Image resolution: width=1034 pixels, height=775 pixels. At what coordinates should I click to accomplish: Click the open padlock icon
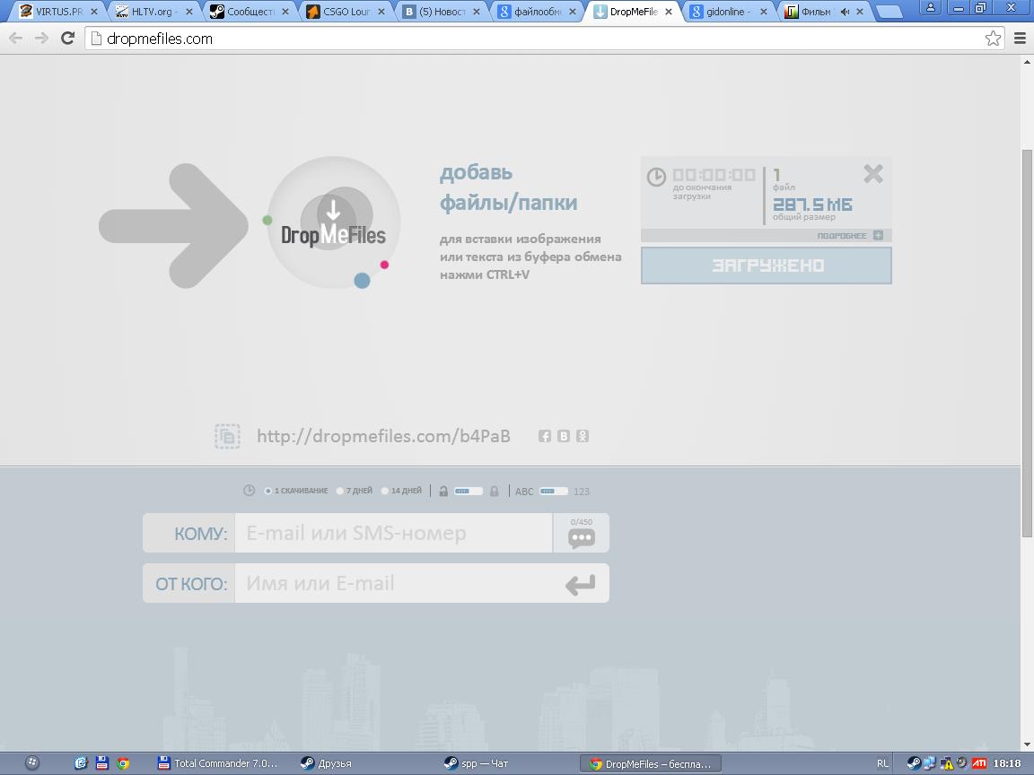coord(443,491)
